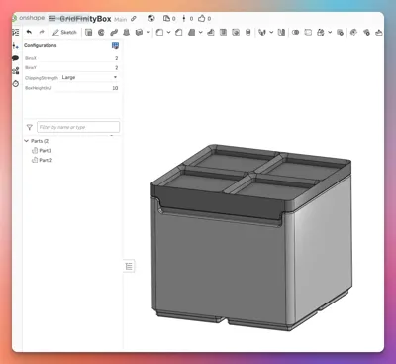Screen dimensions: 396x364
Task: Click the BoxHeightInU value field
Action: pyautogui.click(x=86, y=88)
